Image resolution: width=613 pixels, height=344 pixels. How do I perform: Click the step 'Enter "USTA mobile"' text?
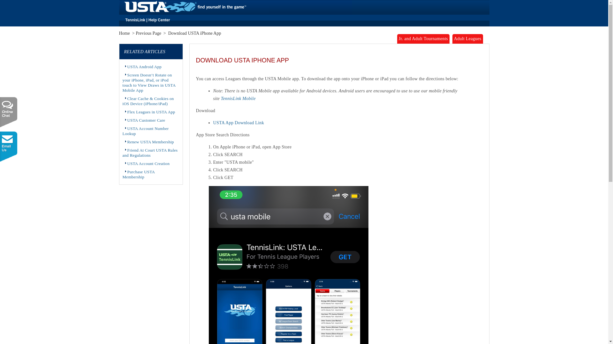coord(233,162)
